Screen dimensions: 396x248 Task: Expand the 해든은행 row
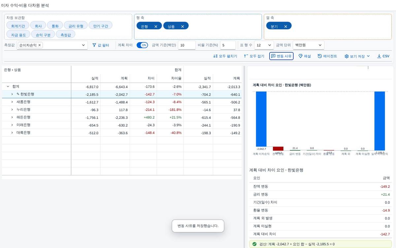[x=12, y=117]
